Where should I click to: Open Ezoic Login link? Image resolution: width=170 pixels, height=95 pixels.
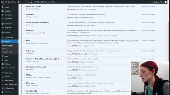coord(44,43)
